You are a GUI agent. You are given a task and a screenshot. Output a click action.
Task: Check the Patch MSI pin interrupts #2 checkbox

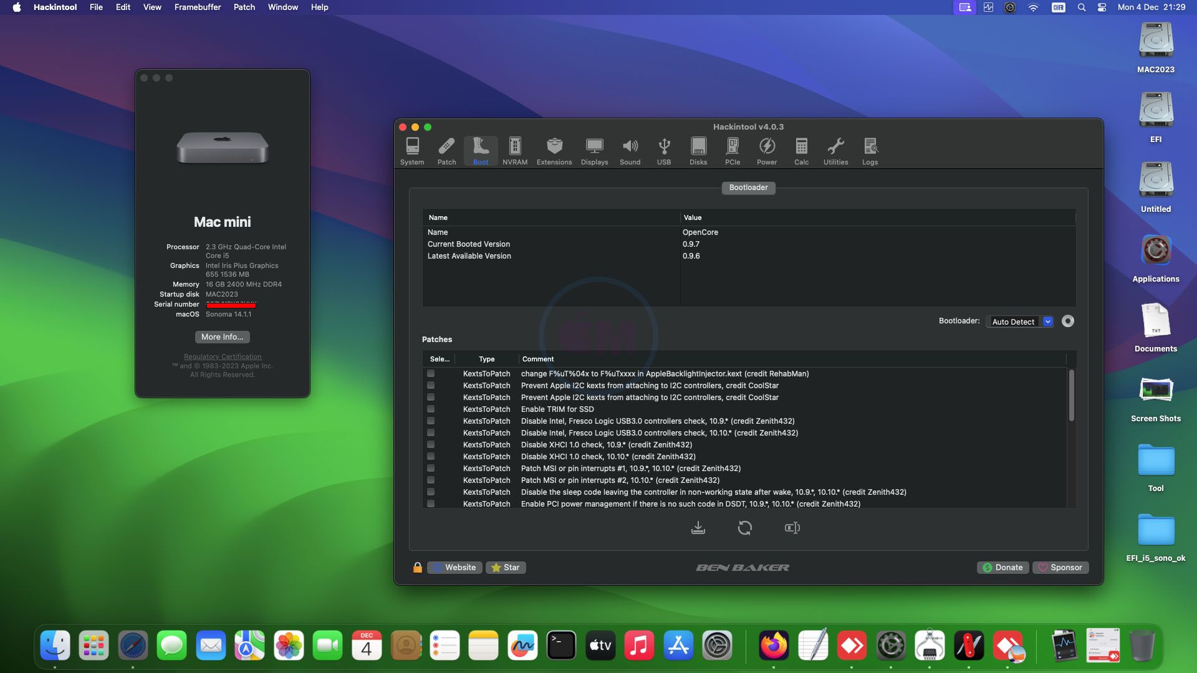pyautogui.click(x=431, y=480)
